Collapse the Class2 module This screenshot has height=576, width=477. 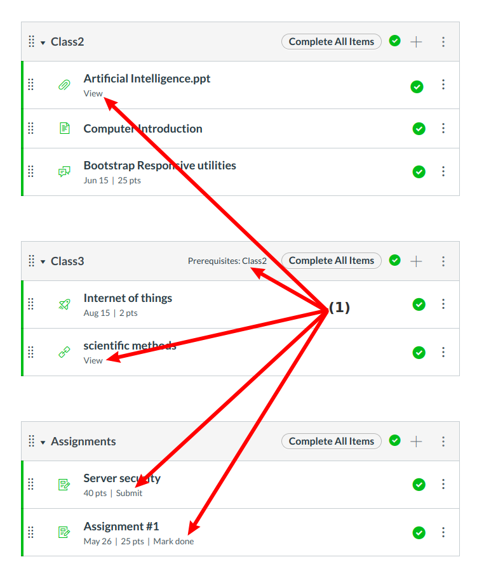pos(43,43)
